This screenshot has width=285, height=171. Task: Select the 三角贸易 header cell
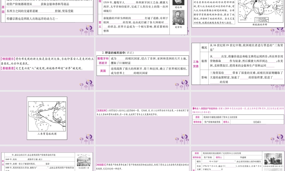[x=196, y=64]
